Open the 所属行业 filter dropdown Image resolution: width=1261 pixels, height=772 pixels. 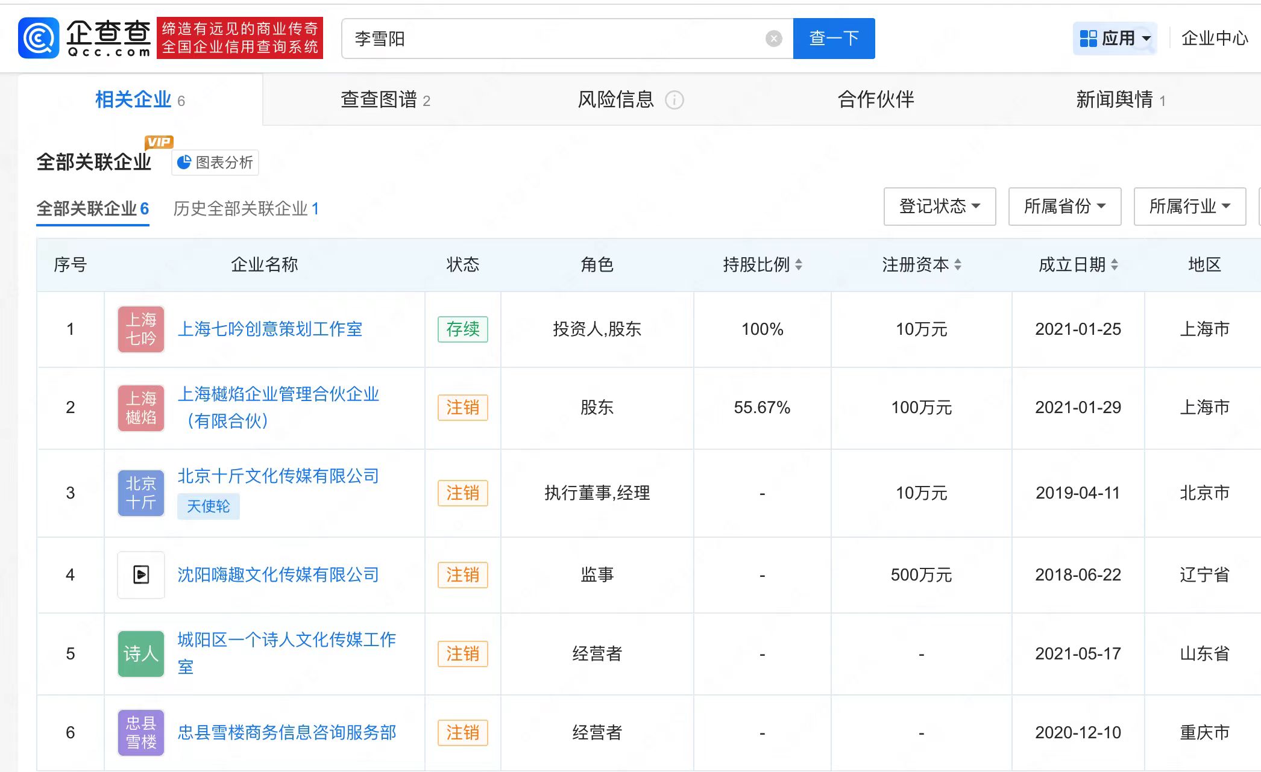pyautogui.click(x=1189, y=206)
